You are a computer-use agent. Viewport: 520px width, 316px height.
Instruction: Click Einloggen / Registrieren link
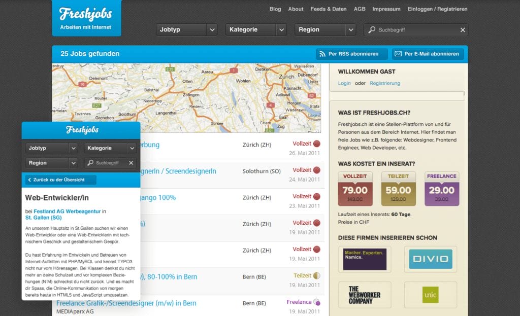click(437, 9)
